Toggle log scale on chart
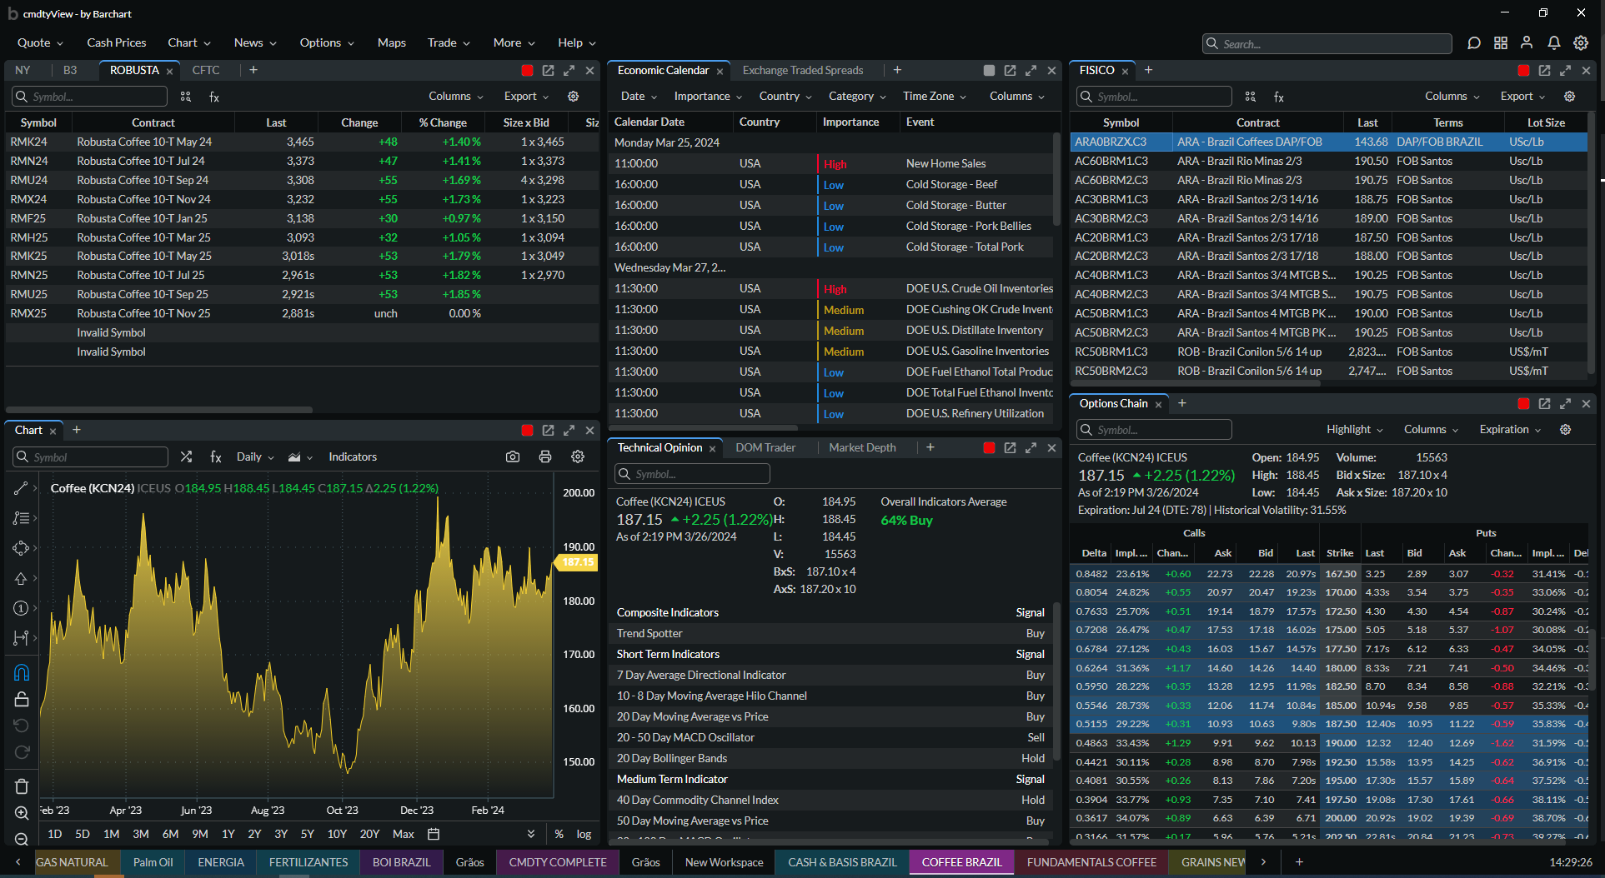Viewport: 1605px width, 878px height. click(584, 834)
